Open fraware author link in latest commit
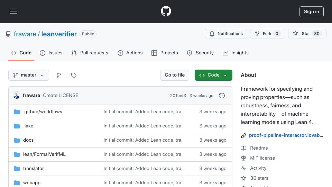The width and height of the screenshot is (332, 187). tap(31, 96)
